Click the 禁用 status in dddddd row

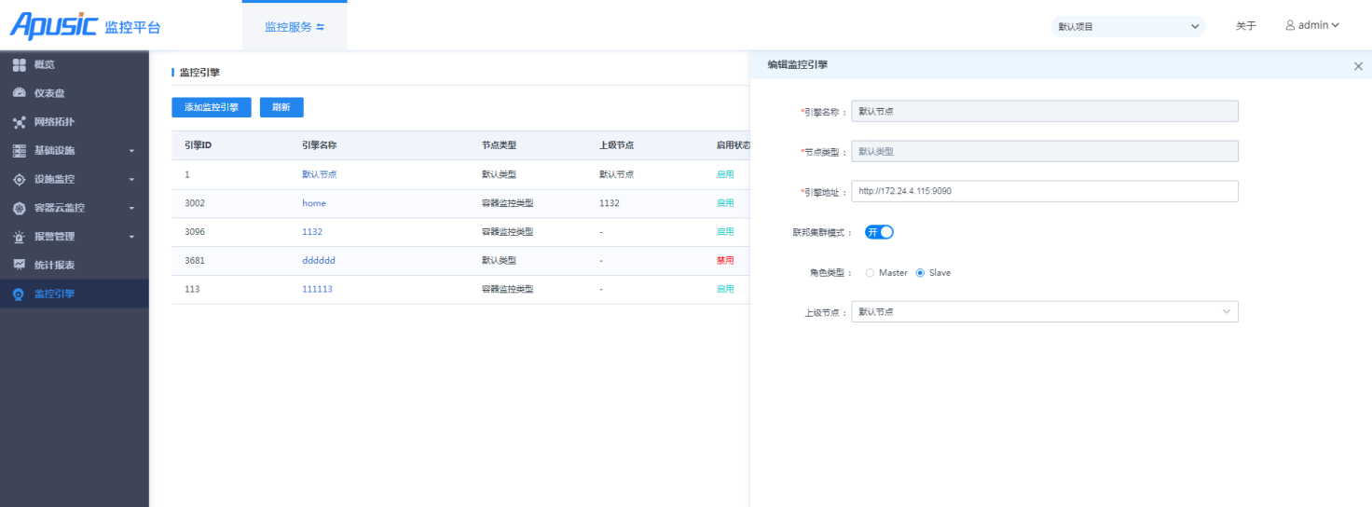(725, 261)
